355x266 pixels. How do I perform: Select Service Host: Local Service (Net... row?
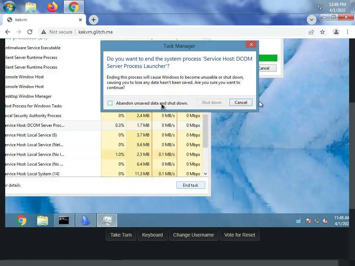click(103, 145)
